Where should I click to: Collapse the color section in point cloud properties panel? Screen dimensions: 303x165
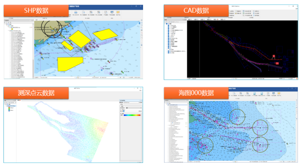click(121, 113)
